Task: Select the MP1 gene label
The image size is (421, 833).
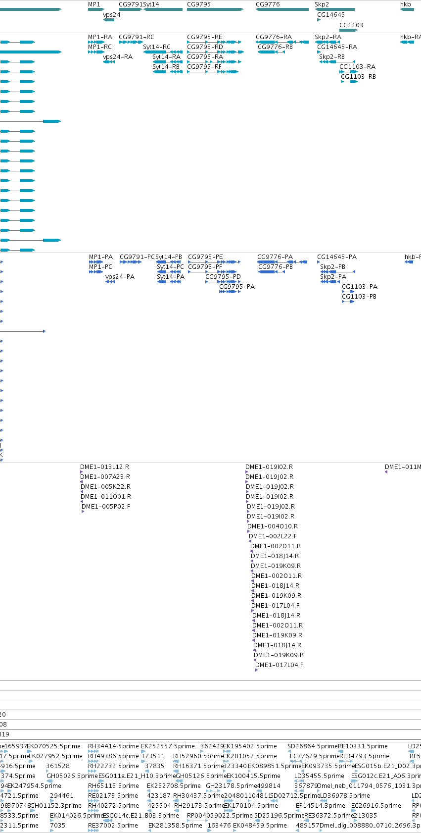Action: coord(94,4)
